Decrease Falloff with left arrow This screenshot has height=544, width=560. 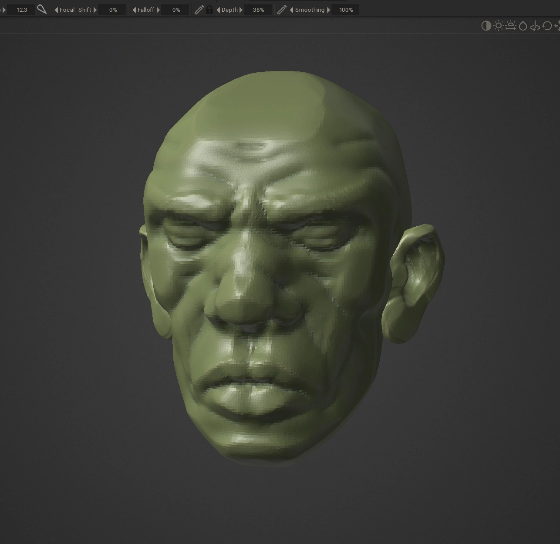(134, 10)
